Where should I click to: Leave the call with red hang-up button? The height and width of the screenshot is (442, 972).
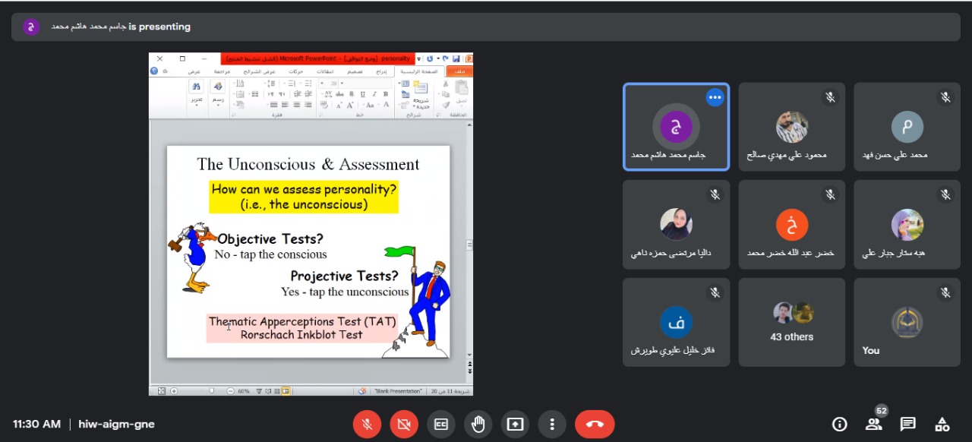tap(594, 425)
